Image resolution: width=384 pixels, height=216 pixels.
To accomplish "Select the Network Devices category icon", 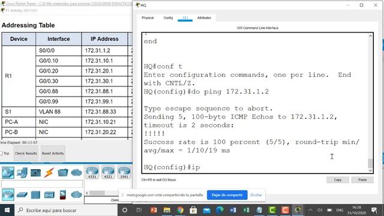I will click(8, 173).
